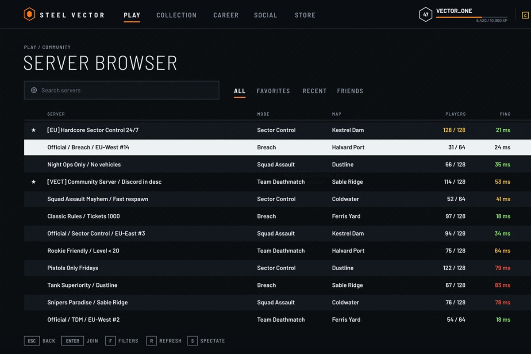Click REFRESH in the bottom bar
This screenshot has height=354, width=531.
click(x=170, y=341)
